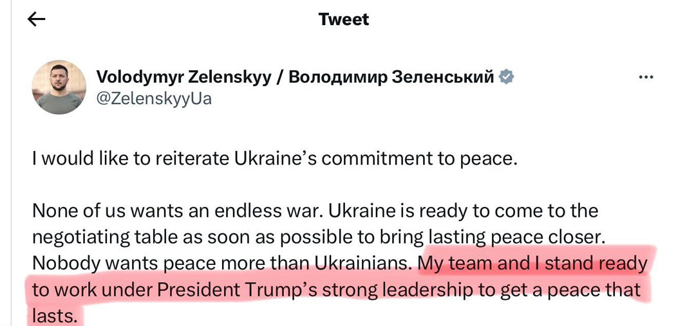Click the blue verified badge
Screen dimensions: 676x326
click(506, 77)
